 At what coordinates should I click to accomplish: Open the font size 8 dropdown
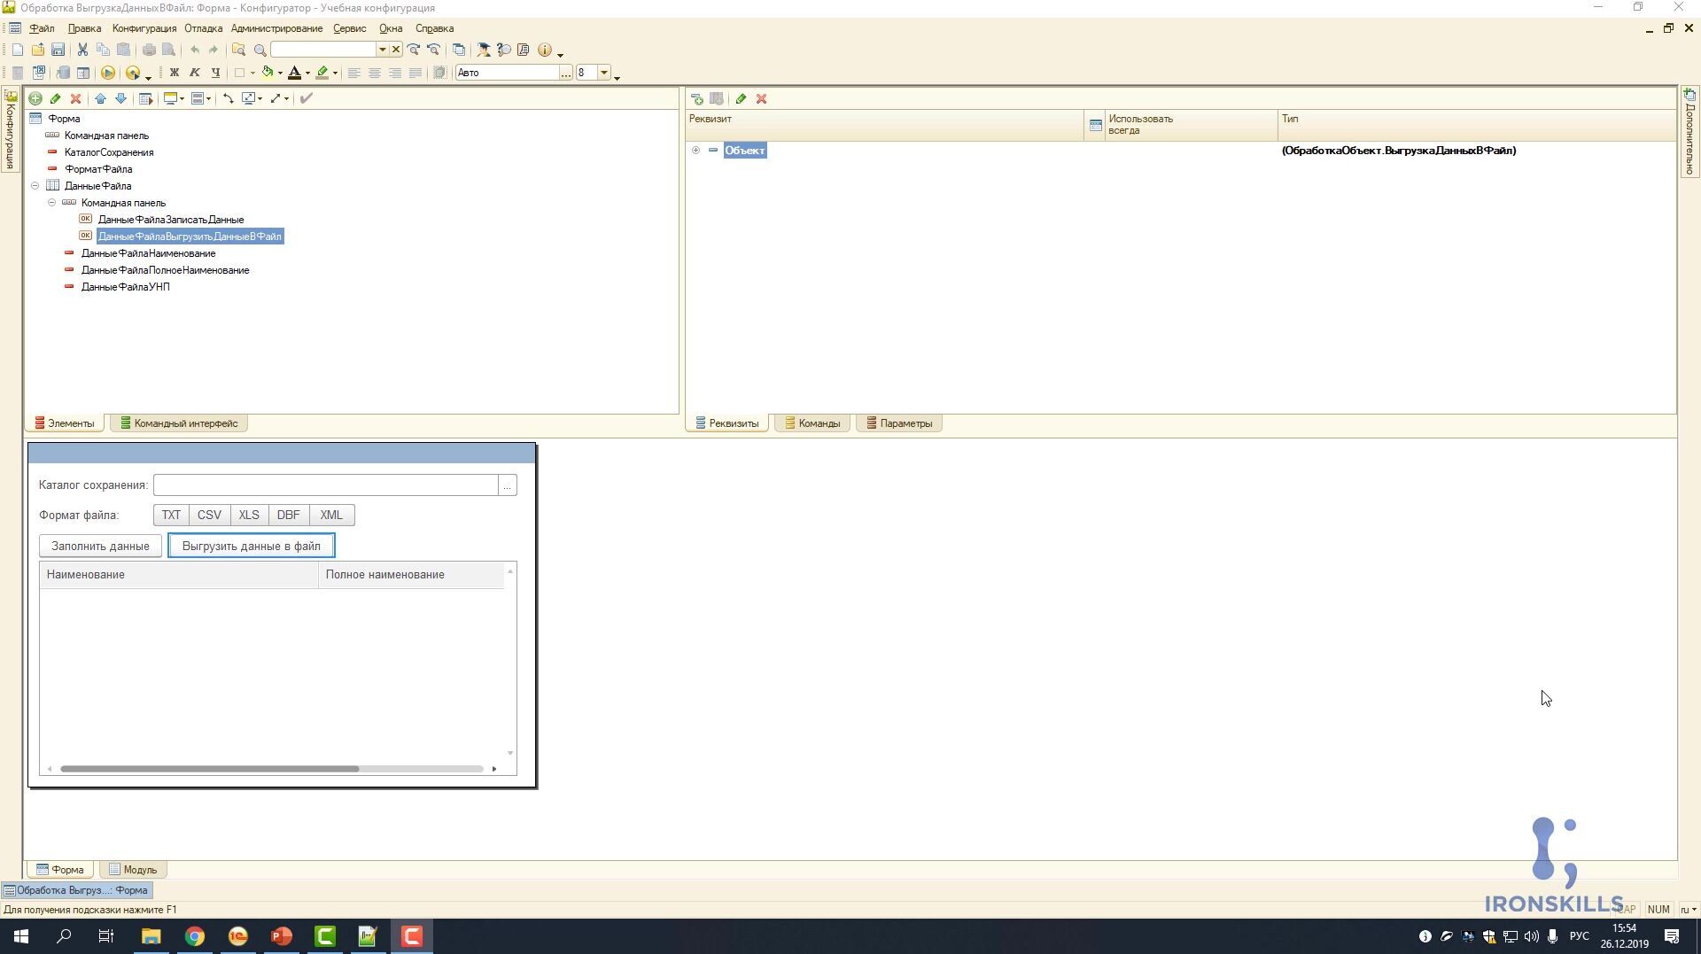click(x=604, y=73)
